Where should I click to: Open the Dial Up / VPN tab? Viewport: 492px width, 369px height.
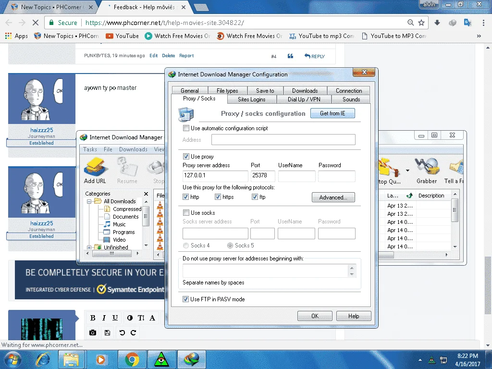(304, 99)
